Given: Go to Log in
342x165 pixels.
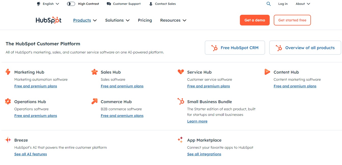Looking at the screenshot, I should 283,4.
